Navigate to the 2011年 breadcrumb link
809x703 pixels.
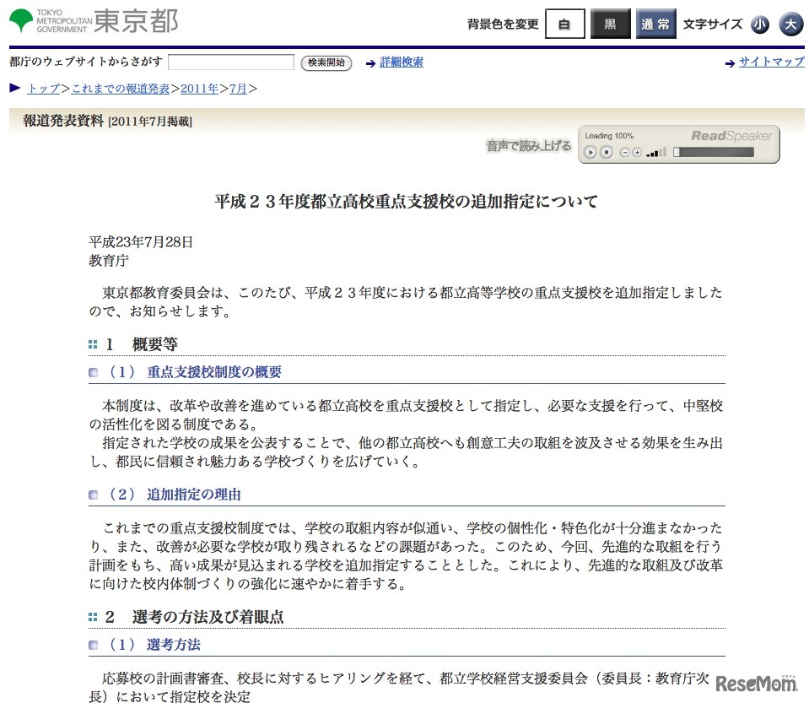tap(199, 87)
